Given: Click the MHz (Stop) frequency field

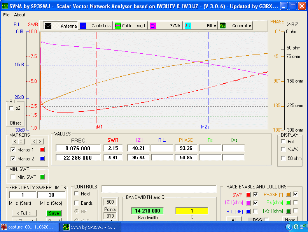Looking at the screenshot, I should click(x=51, y=195).
